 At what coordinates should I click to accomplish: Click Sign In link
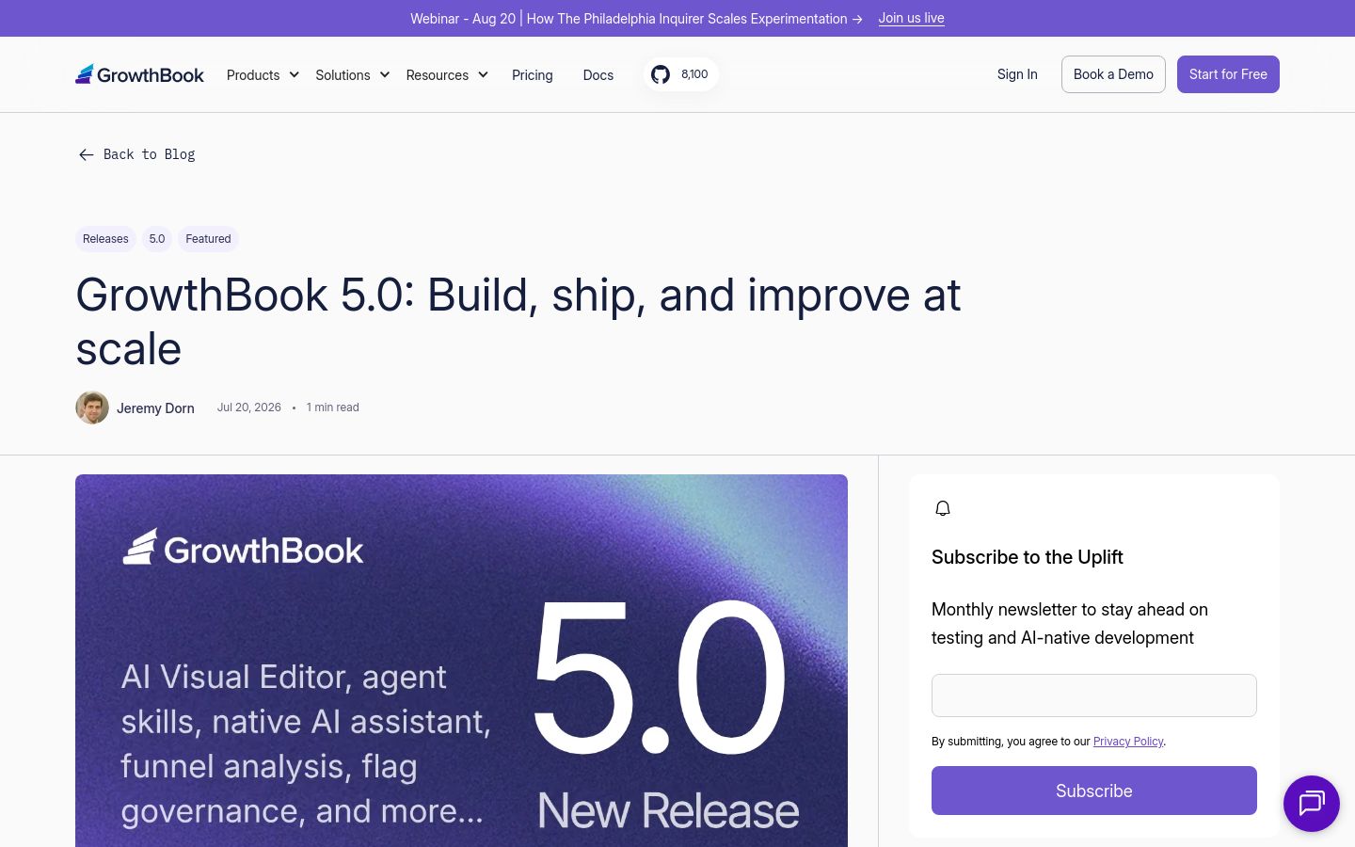click(x=1017, y=74)
